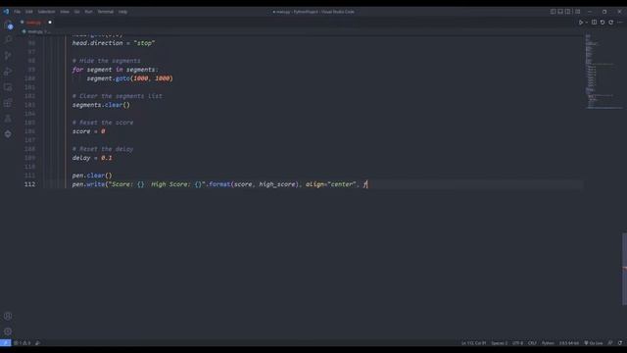
Task: Open the Customize Layout button
Action: point(577,12)
